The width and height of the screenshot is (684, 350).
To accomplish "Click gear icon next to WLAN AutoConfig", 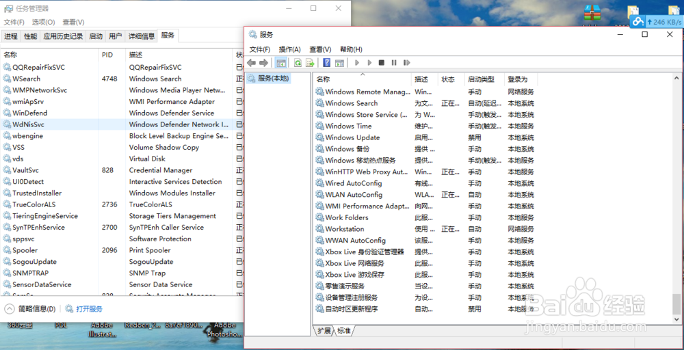I will pyautogui.click(x=319, y=194).
